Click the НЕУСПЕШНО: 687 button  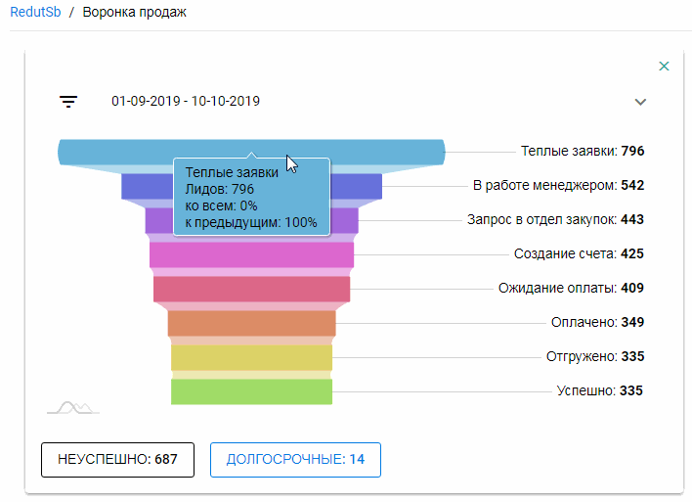pyautogui.click(x=118, y=460)
